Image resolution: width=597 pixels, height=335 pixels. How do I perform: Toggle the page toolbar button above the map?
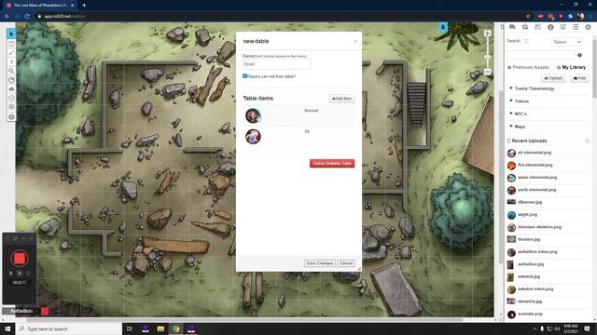pos(442,27)
